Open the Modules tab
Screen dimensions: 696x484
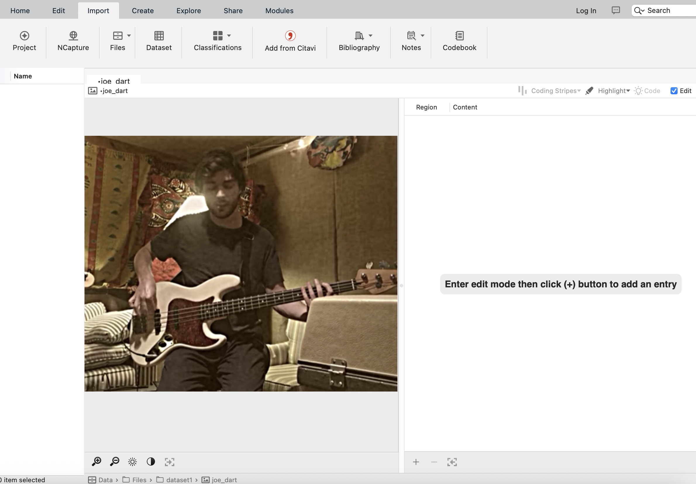(x=279, y=11)
